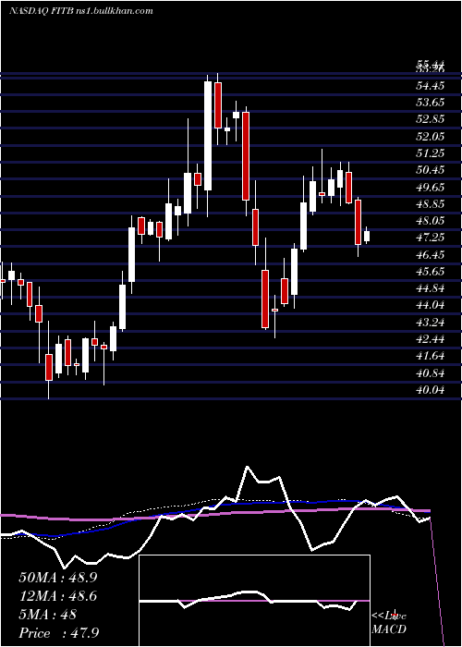Click the Price : 47.9 readout
Screen dimensions: 462x647
click(x=58, y=633)
